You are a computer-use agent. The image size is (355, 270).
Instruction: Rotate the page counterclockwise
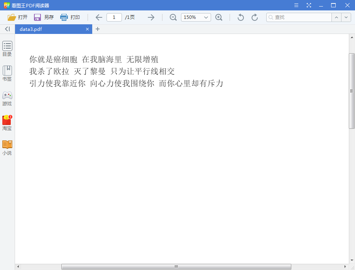pos(241,17)
